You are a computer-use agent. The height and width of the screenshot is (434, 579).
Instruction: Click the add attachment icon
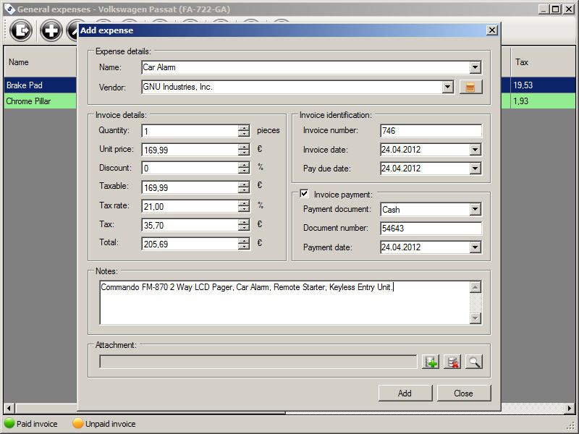coord(431,362)
